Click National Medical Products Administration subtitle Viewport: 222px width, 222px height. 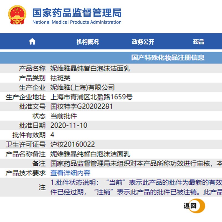(x=77, y=22)
